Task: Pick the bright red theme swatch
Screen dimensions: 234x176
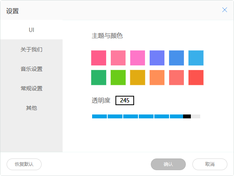Action: (x=196, y=77)
